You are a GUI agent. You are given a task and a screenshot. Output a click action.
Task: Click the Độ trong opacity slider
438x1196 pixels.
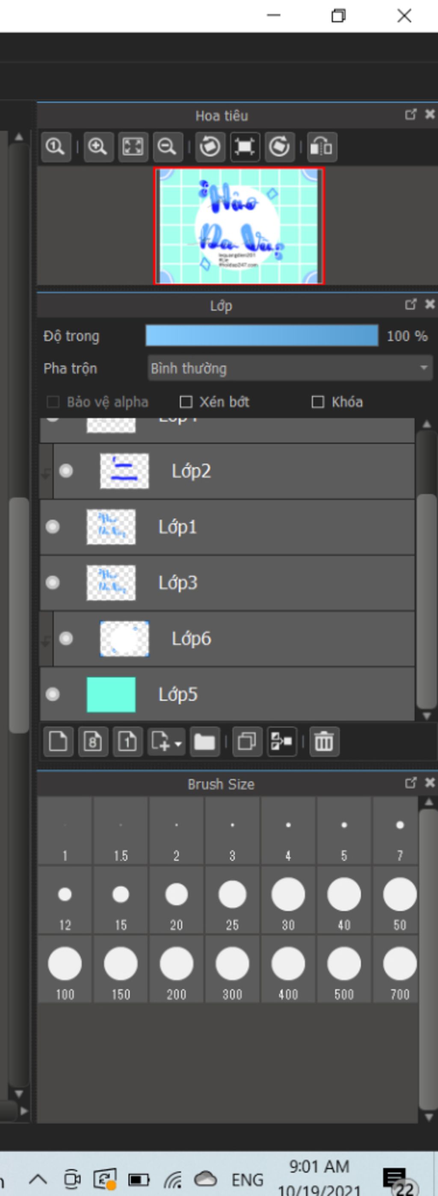click(261, 336)
